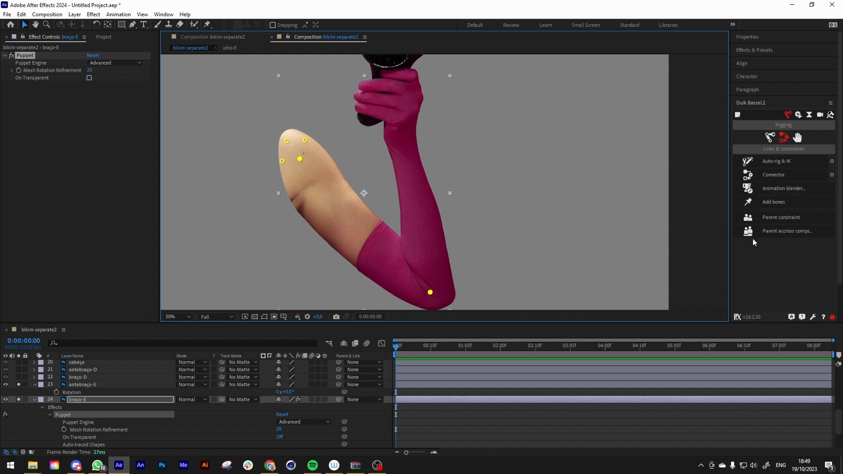This screenshot has width=843, height=474.
Task: Open the 50% magnification dropdown
Action: click(x=178, y=316)
